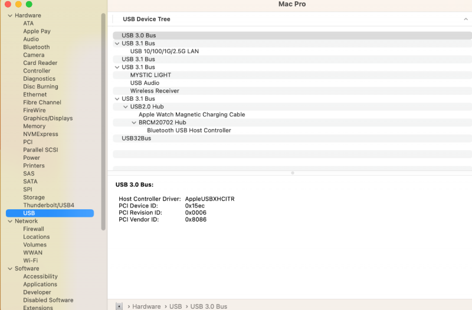472x310 pixels.
Task: Click the USB Device Tree sort arrow
Action: pyautogui.click(x=466, y=19)
